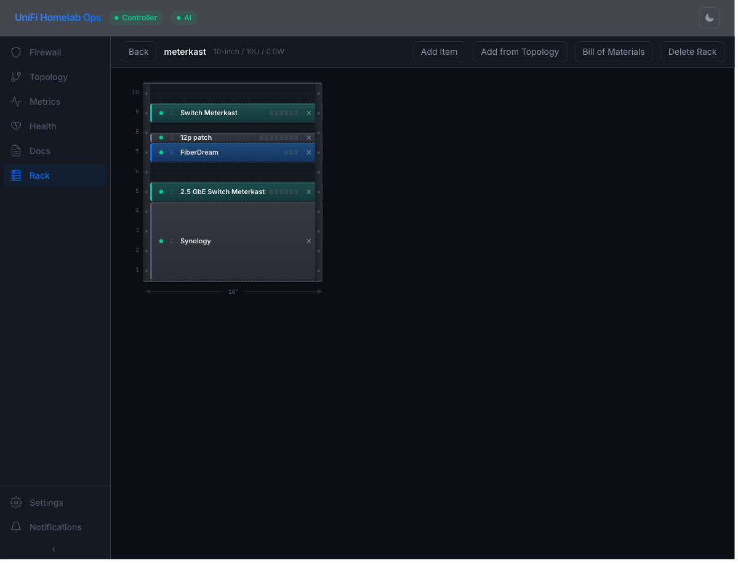Remove the 12p patch using its X
Screen dimensions: 738x563
(x=308, y=137)
